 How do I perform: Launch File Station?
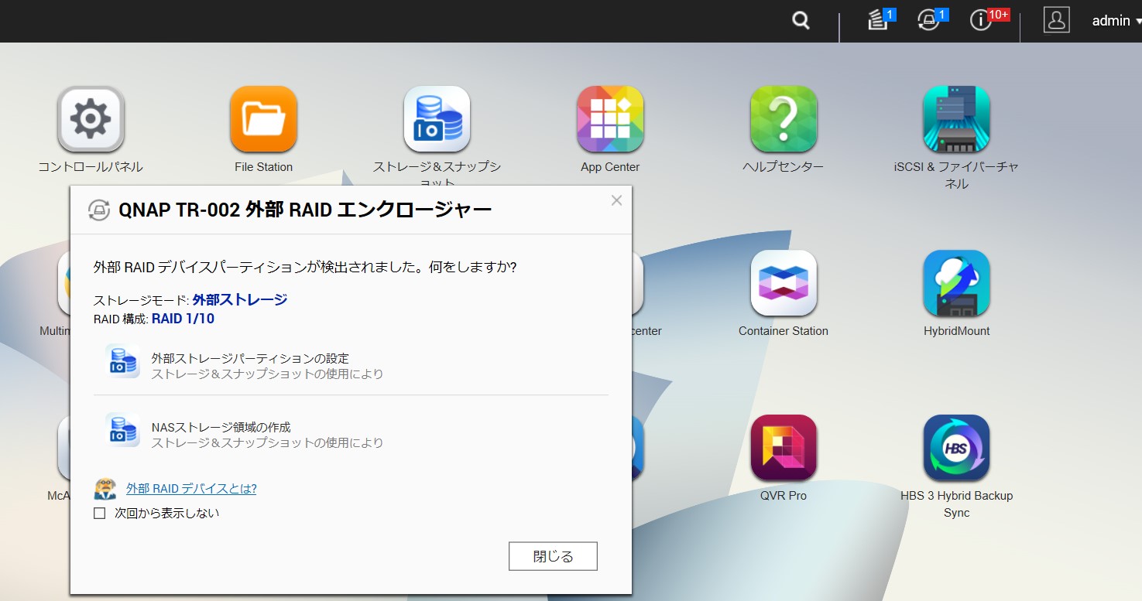[263, 120]
